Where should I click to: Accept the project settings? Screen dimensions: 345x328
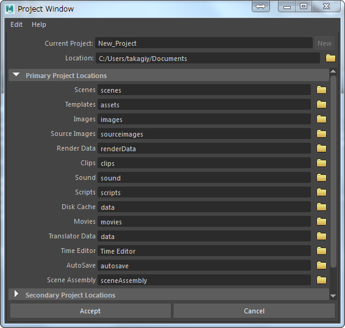coord(90,310)
